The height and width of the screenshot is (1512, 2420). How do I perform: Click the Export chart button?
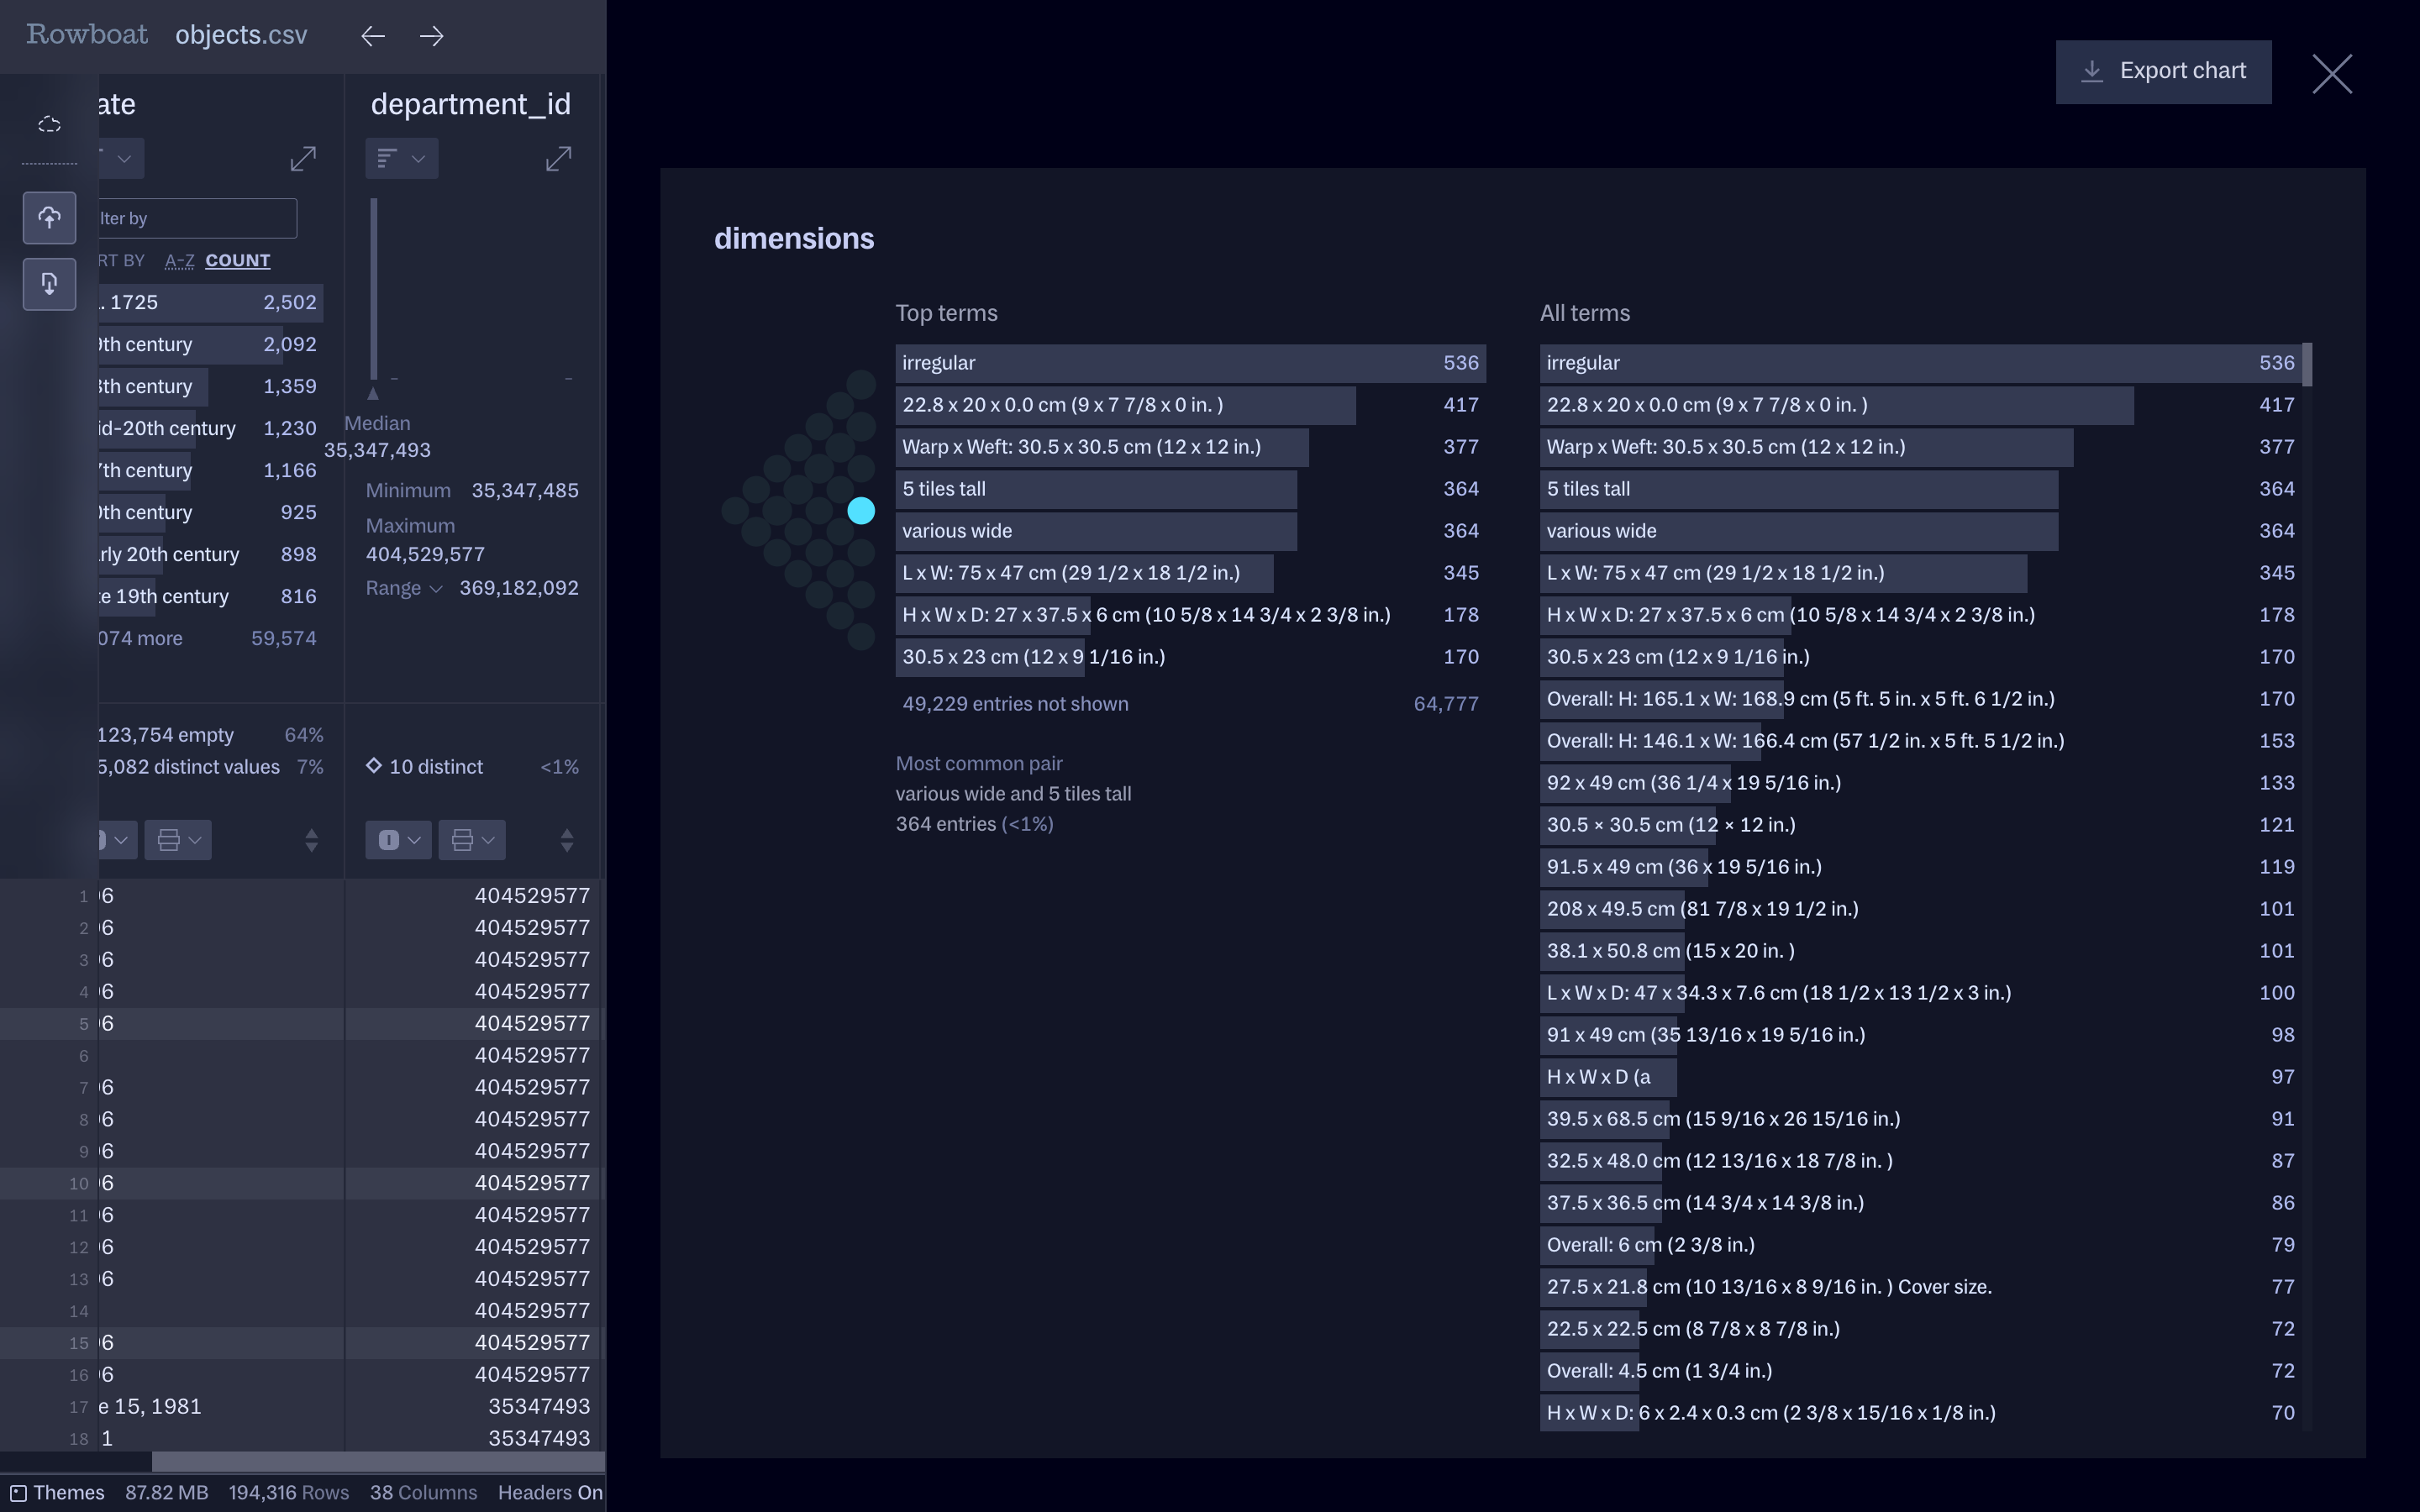2162,72
